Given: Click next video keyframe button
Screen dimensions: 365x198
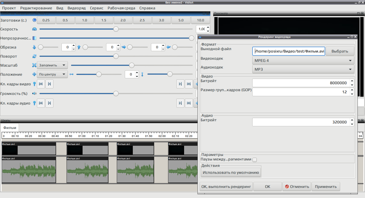Looking at the screenshot, I should 180,84.
